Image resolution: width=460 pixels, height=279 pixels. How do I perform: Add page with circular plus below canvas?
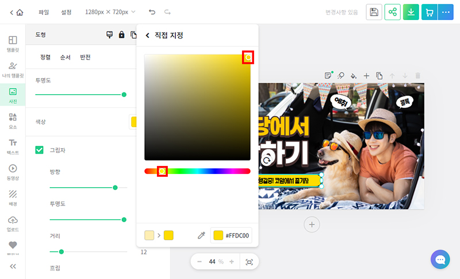tap(312, 224)
